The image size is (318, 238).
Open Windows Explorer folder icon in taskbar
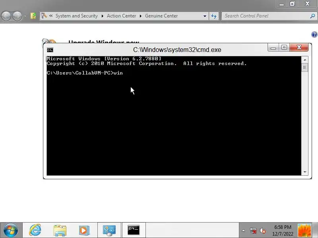(60, 230)
